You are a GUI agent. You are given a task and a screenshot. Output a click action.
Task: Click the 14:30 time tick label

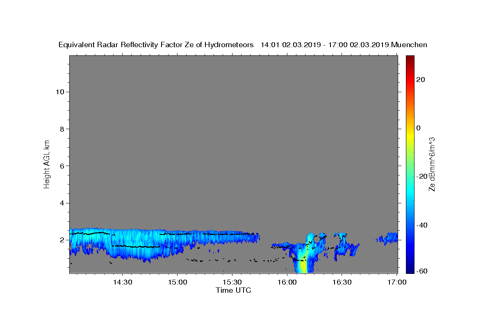point(123,282)
